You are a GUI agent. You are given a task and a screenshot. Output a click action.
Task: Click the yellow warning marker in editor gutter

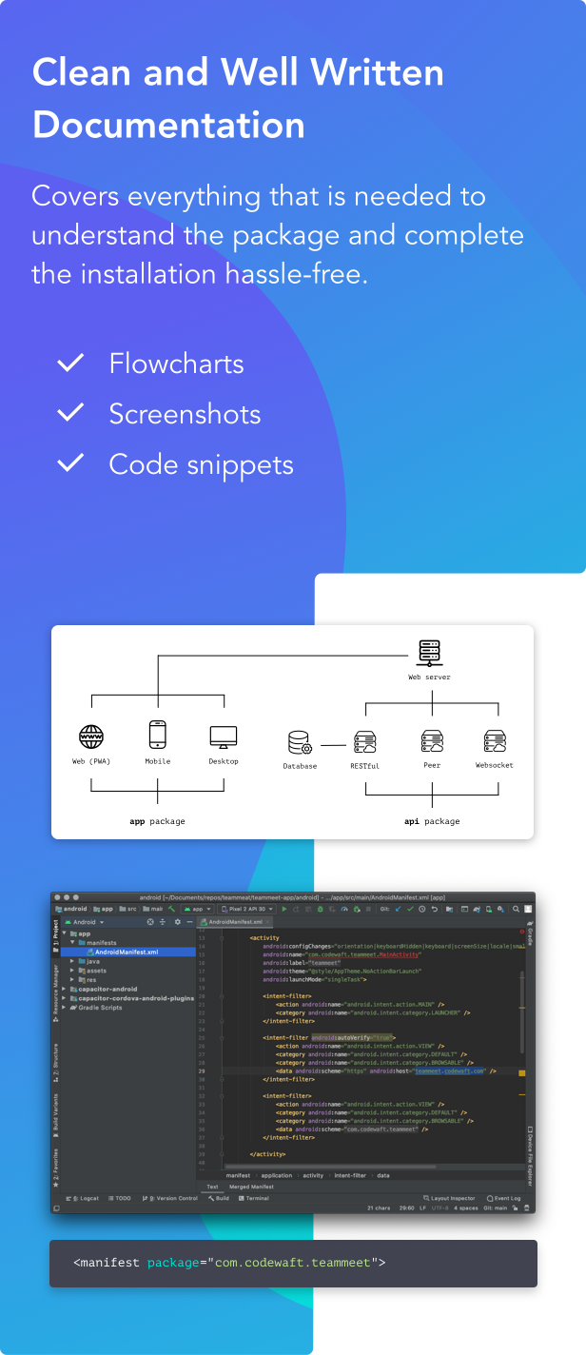point(521,1071)
